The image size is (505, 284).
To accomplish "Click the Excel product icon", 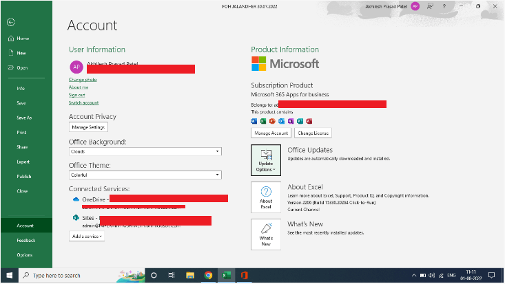I will coord(263,121).
